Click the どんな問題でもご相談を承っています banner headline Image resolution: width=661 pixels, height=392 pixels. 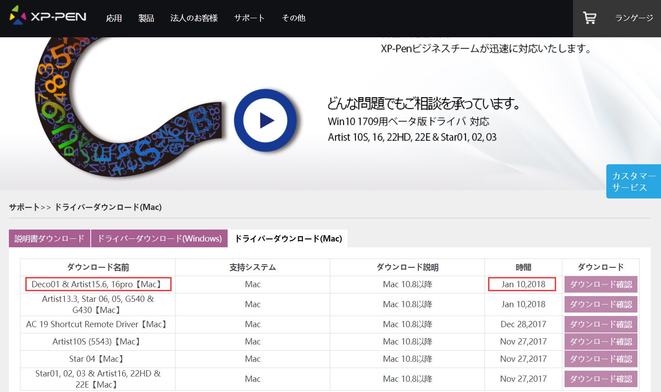[x=424, y=103]
